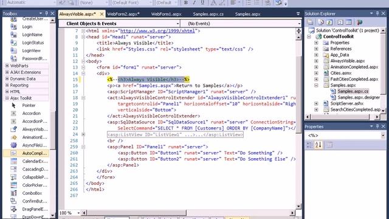This screenshot has height=219, width=389.
Task: Click Show All Files icon in Solution Explorer
Action: pyautogui.click(x=321, y=22)
